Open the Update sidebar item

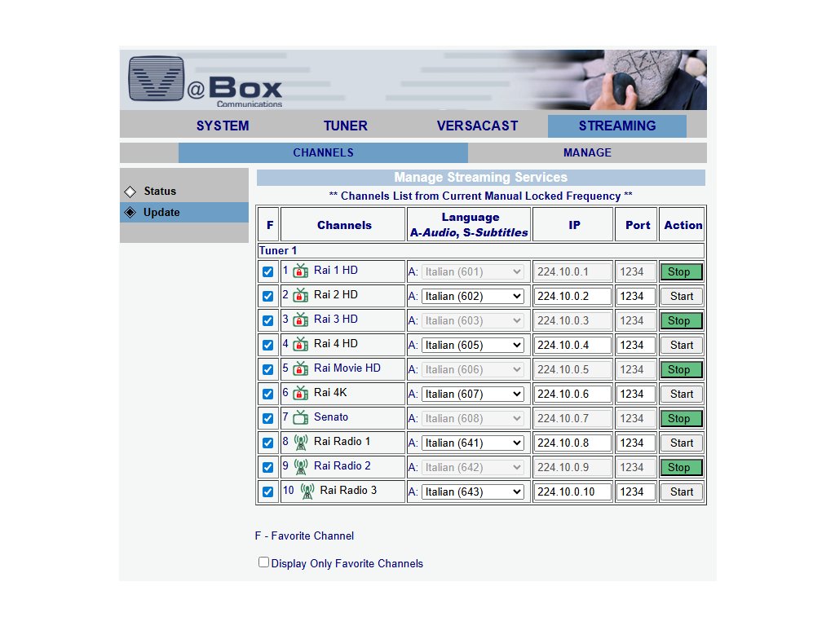[x=184, y=213]
